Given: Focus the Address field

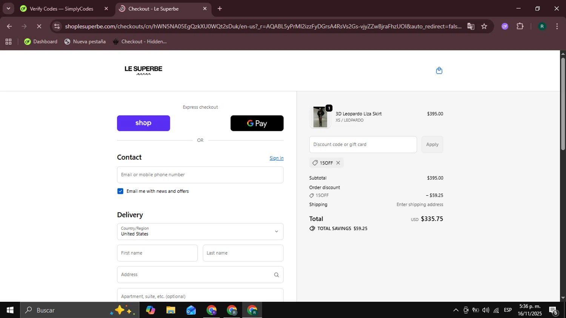Looking at the screenshot, I should [x=200, y=275].
